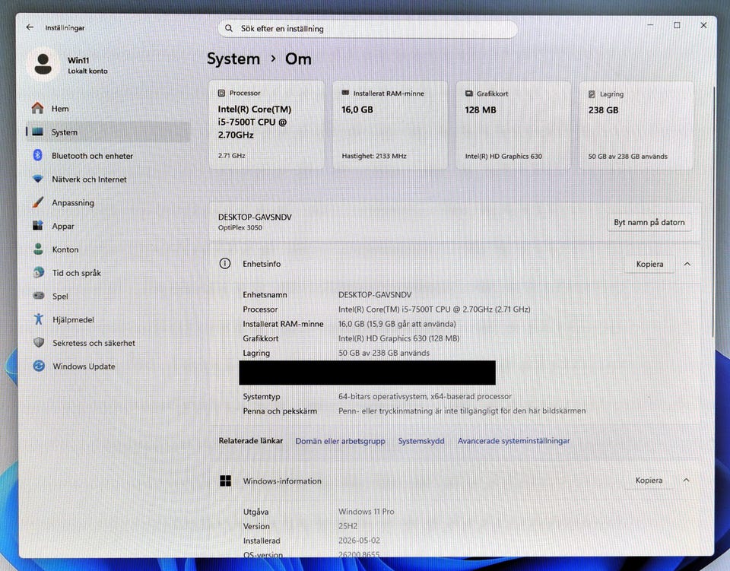This screenshot has width=730, height=571.
Task: Click the search magnifier icon
Action: 229,28
